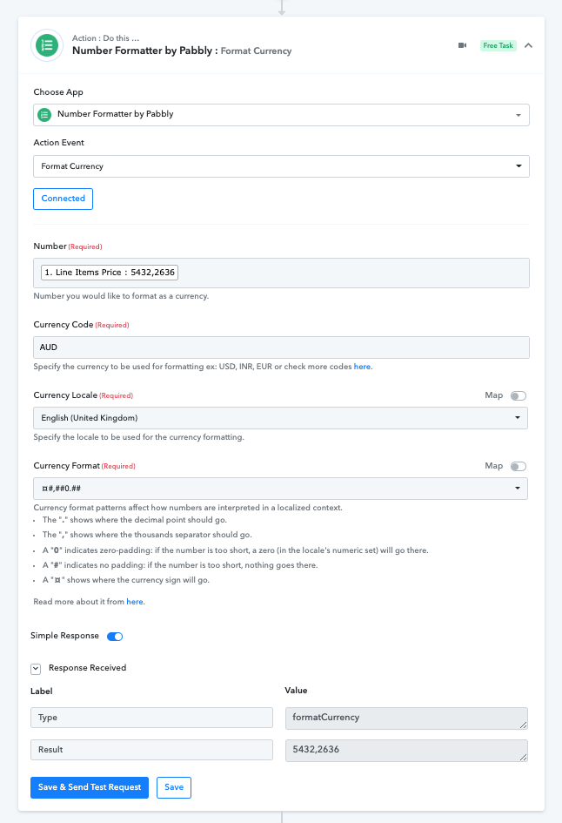
Task: Collapse the action step with the chevron
Action: (528, 45)
